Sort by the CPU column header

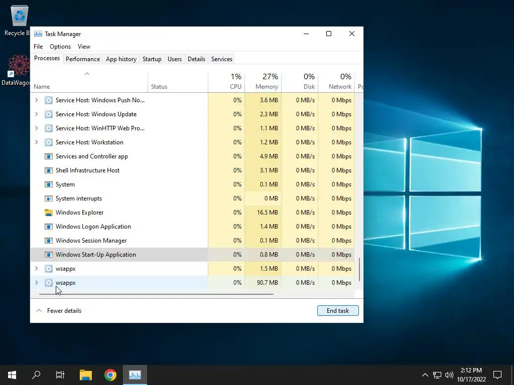[x=226, y=82]
